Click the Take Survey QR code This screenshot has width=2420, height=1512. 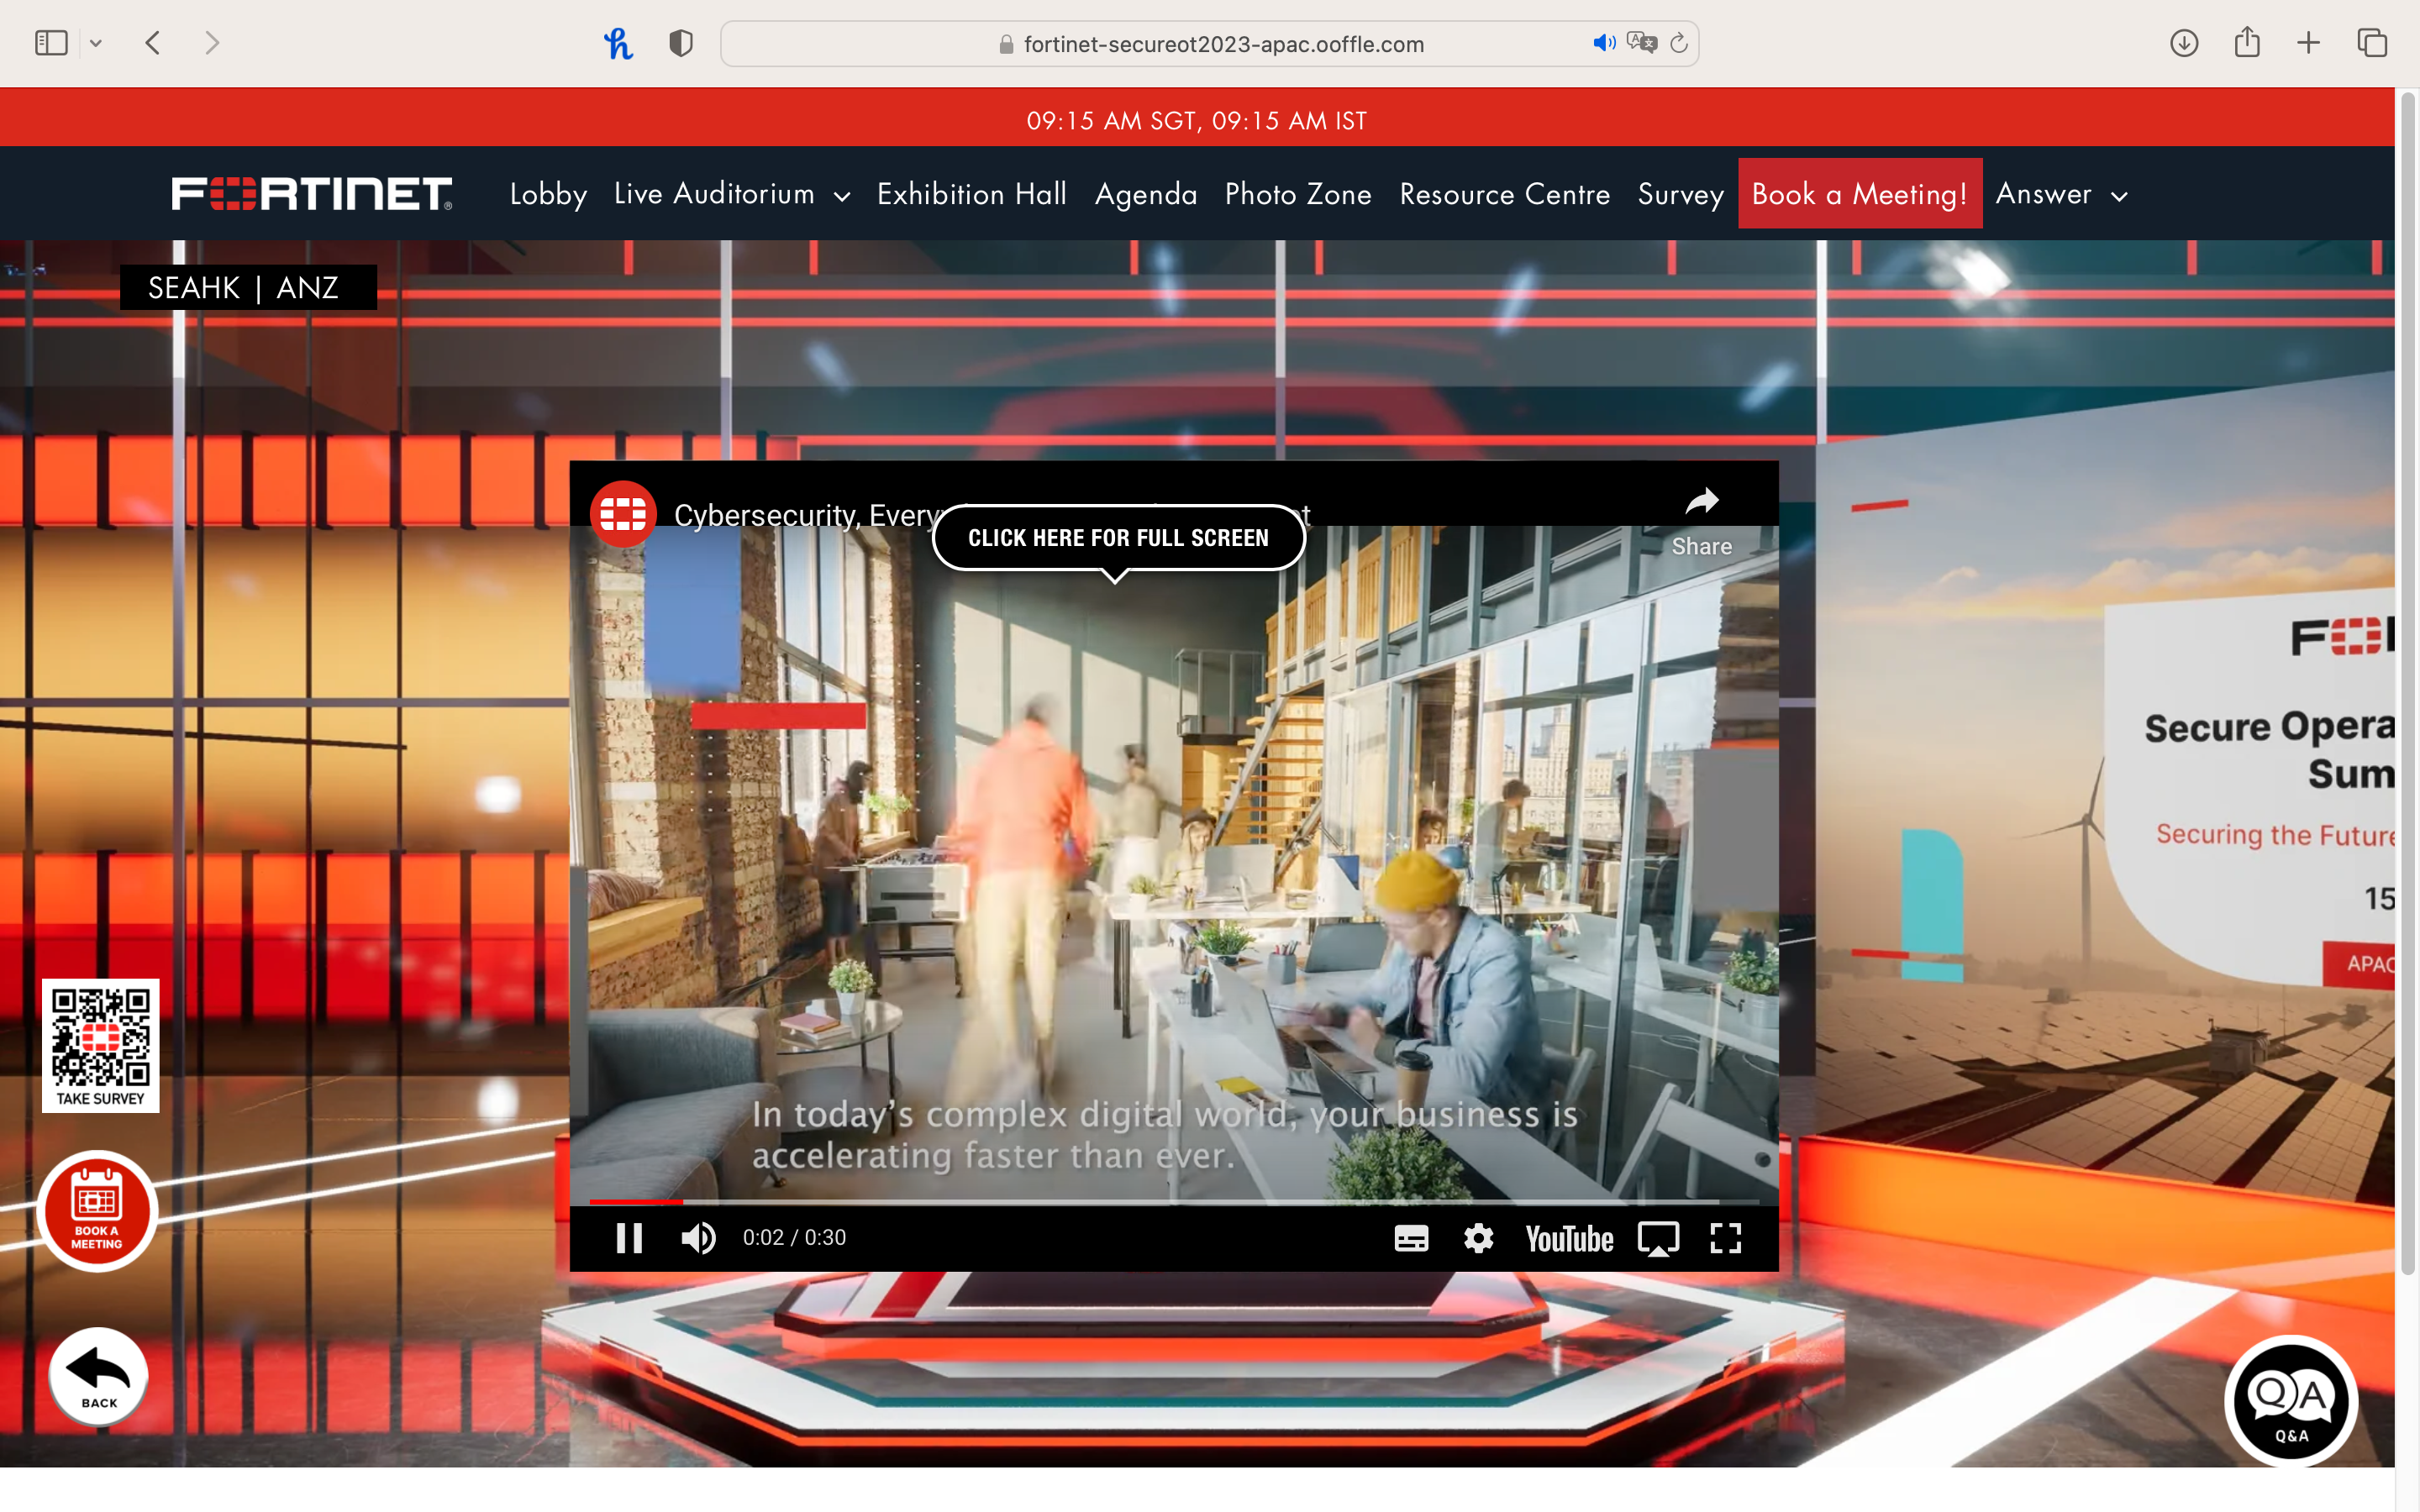click(x=100, y=1045)
